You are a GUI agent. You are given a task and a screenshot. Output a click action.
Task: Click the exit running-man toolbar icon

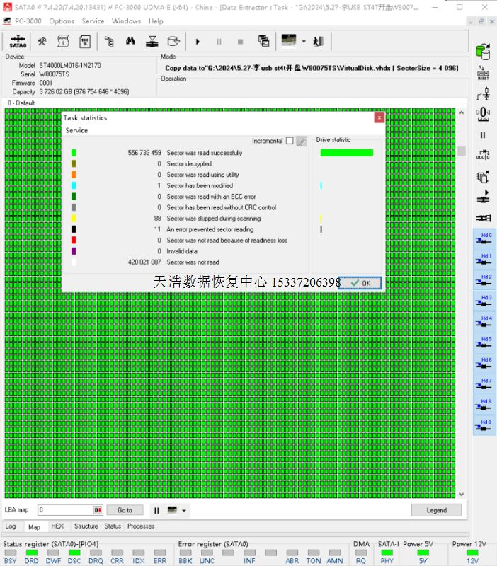(x=319, y=41)
